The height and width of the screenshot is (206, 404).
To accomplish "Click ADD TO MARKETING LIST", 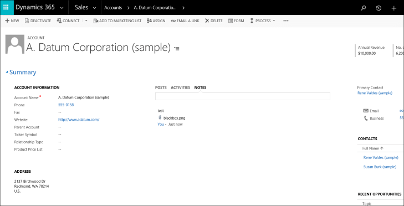I will 117,21.
